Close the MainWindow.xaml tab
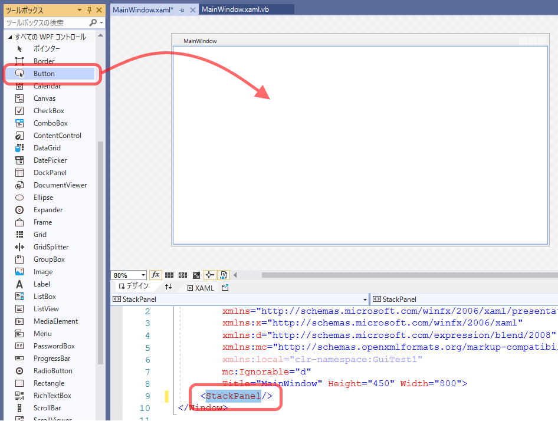 192,11
